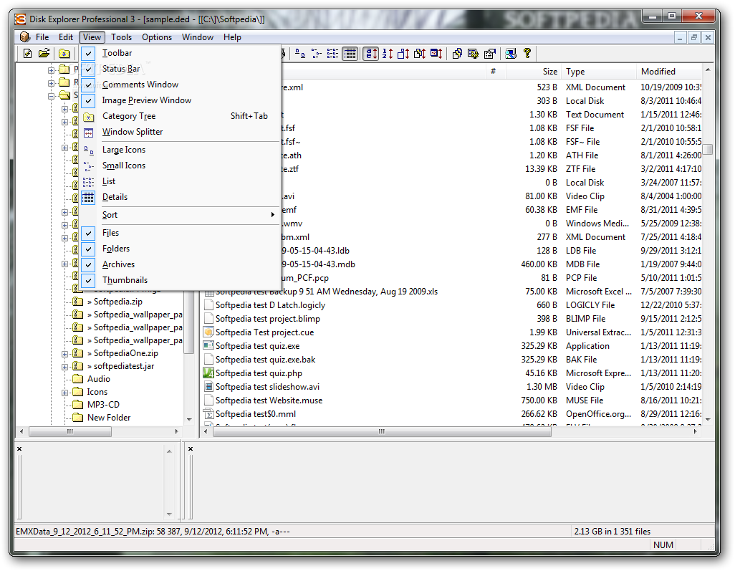The image size is (735, 571).
Task: Sort by the Type column header
Action: (599, 72)
